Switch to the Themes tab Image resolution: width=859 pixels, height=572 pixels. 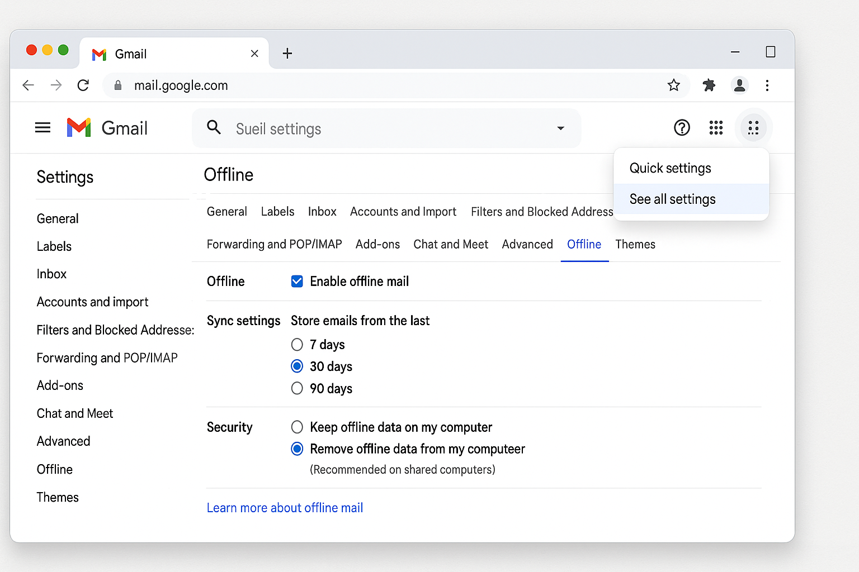pyautogui.click(x=635, y=244)
